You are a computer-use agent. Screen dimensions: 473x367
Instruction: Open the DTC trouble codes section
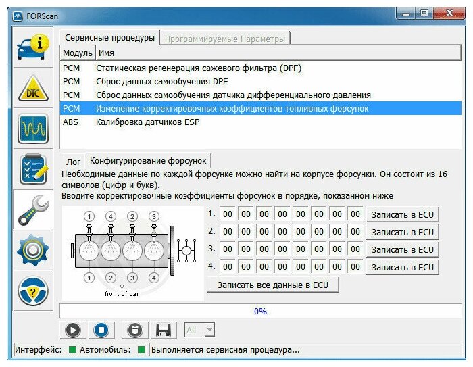click(x=33, y=88)
